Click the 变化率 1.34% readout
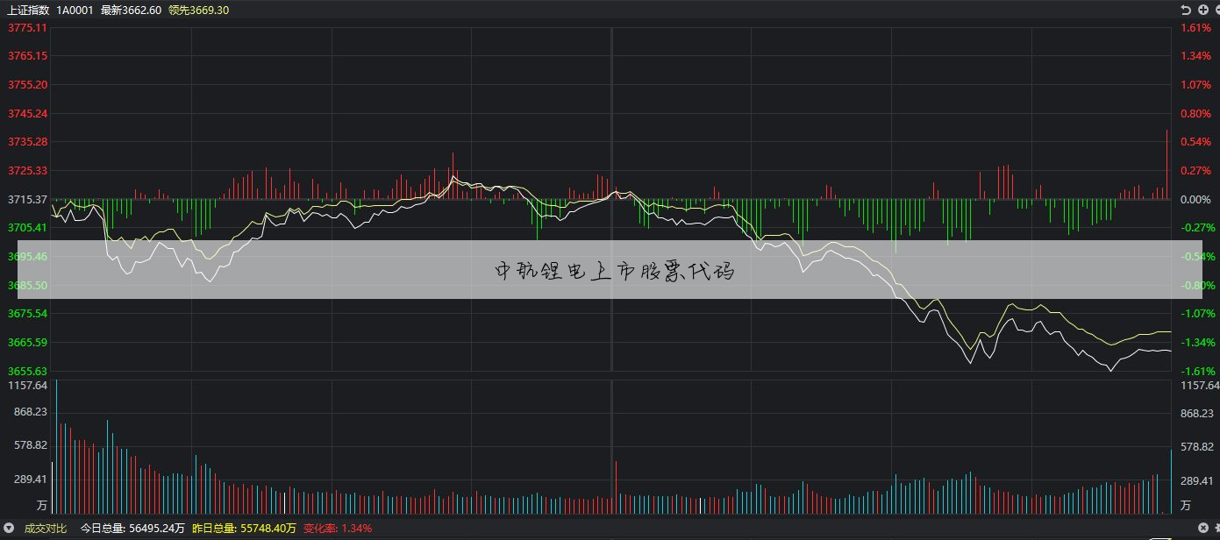The image size is (1220, 540). [x=338, y=529]
